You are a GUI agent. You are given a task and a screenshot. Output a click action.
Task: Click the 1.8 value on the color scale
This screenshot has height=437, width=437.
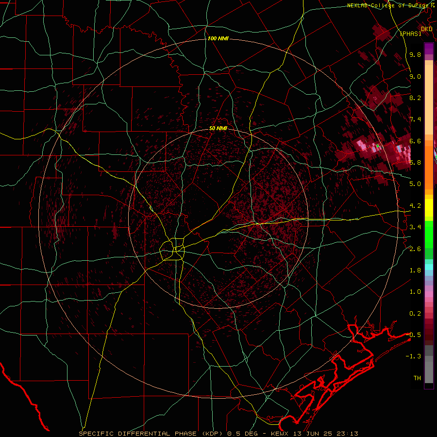(415, 270)
